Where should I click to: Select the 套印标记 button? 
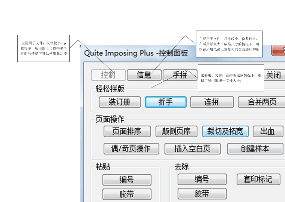[259, 179]
